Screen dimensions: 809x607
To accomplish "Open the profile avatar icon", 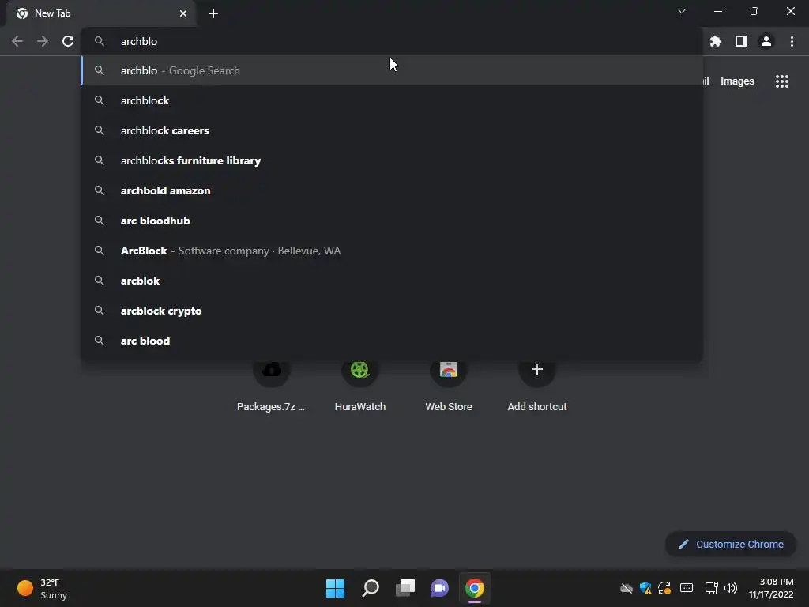I will coord(766,41).
